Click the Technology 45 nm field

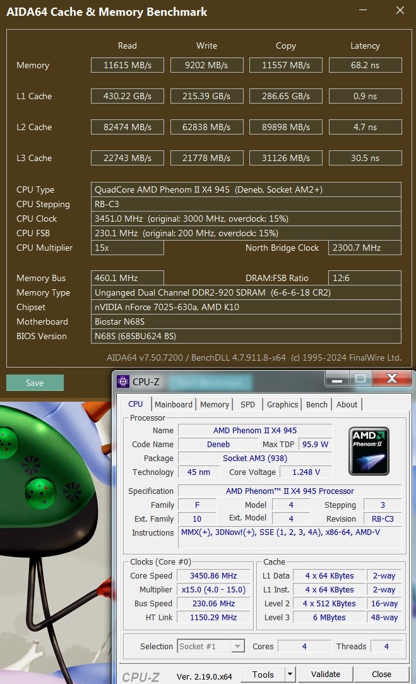point(199,472)
